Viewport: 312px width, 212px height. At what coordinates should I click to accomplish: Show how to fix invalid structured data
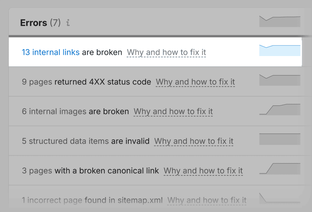tap(194, 141)
